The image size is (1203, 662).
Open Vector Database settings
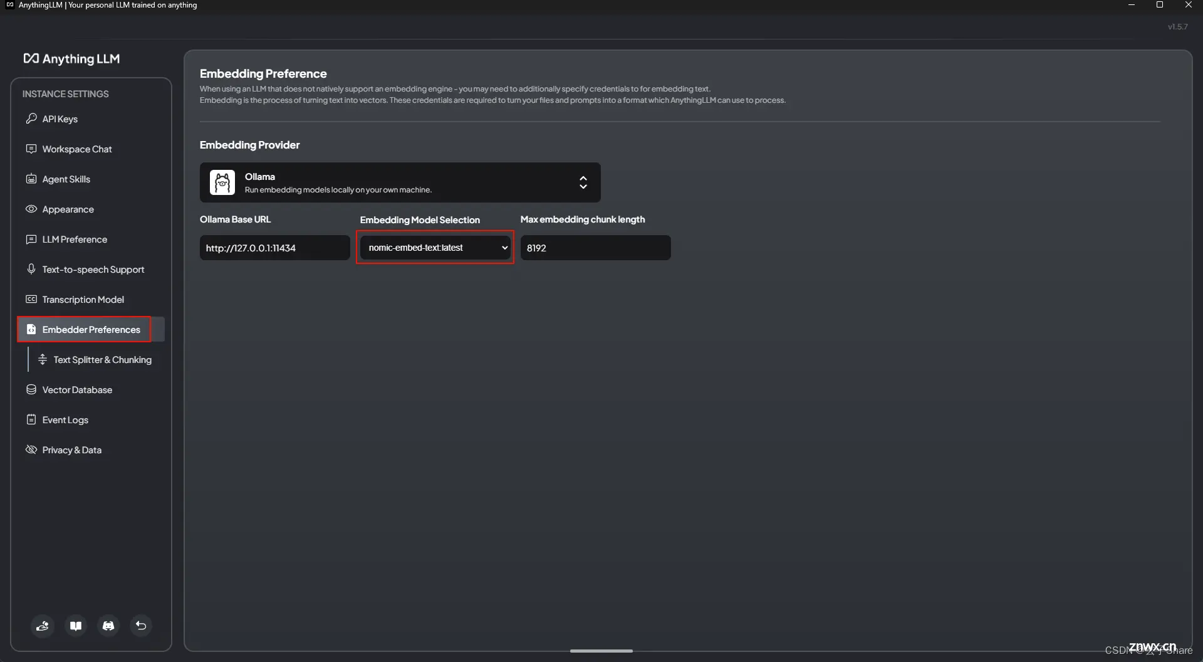(x=91, y=389)
